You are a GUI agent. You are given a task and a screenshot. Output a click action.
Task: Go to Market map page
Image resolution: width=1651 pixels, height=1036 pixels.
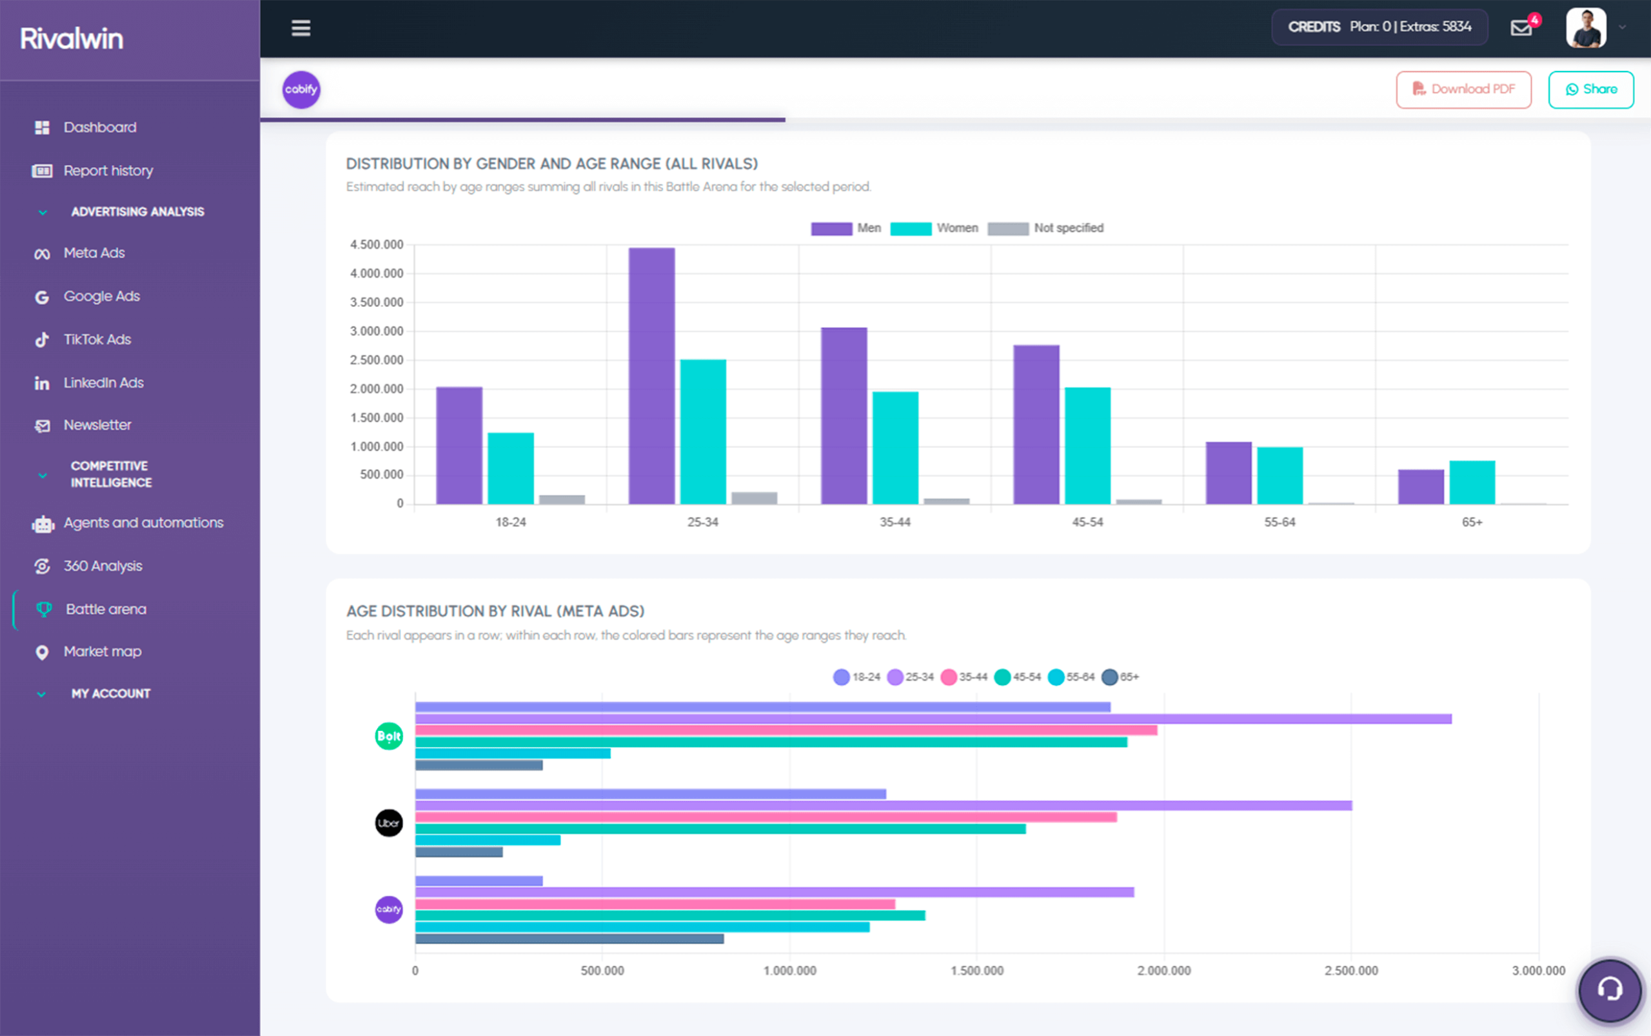[102, 652]
